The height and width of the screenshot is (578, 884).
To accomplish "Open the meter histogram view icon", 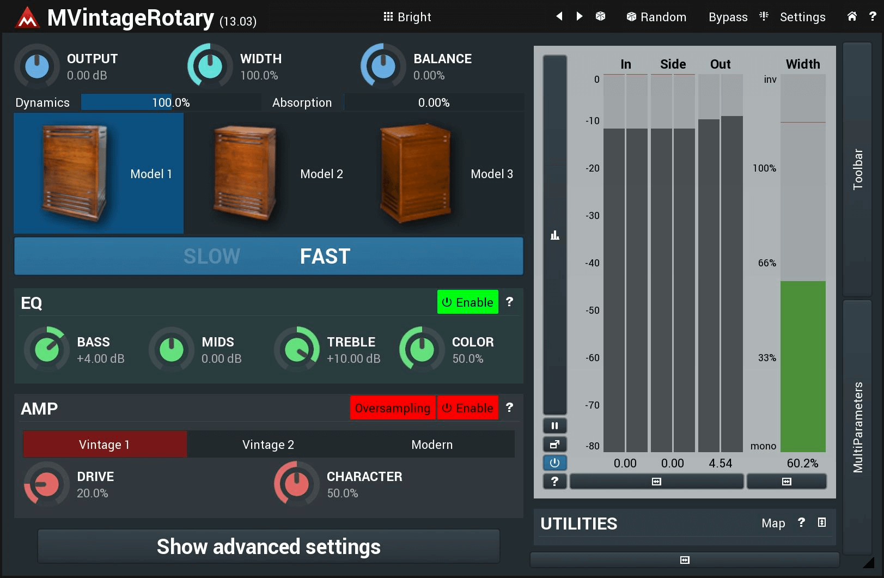I will click(554, 235).
